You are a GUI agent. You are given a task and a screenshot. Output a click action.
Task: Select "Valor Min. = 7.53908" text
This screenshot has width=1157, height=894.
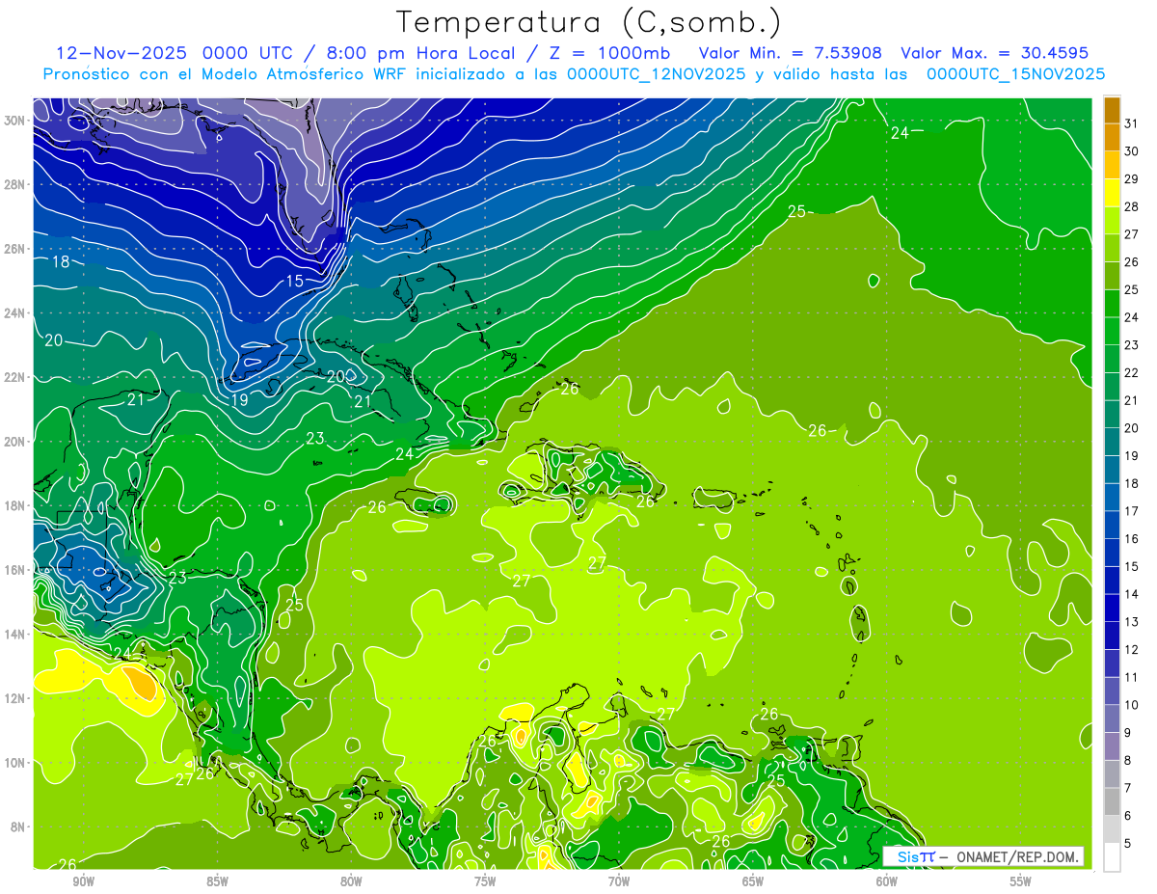[791, 53]
